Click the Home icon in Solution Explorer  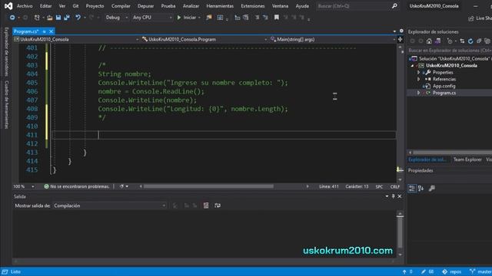(x=429, y=41)
